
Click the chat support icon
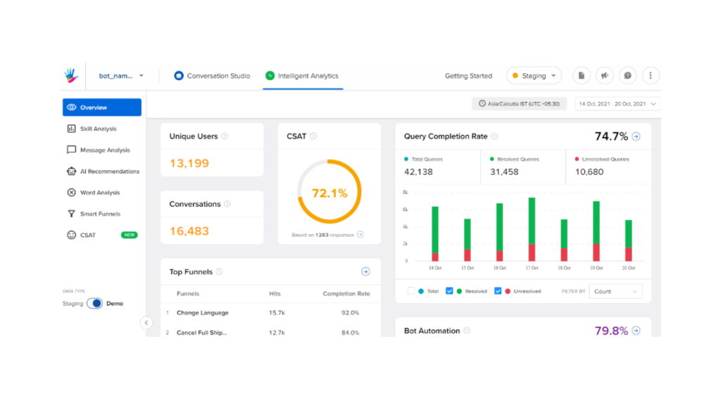tap(627, 76)
